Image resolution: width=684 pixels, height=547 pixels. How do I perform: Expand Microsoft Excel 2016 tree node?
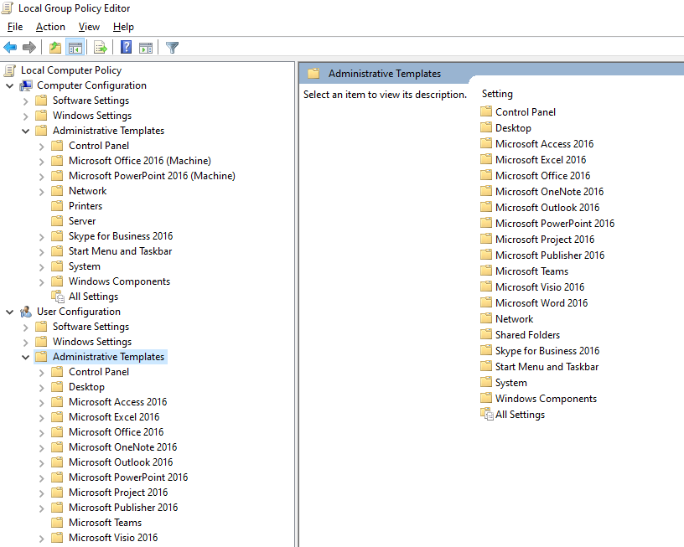41,418
